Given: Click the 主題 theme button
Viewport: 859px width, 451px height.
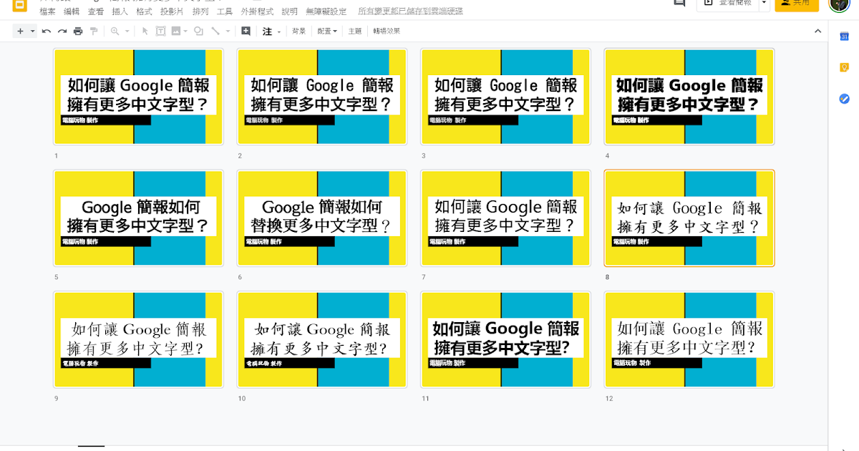Looking at the screenshot, I should click(355, 31).
